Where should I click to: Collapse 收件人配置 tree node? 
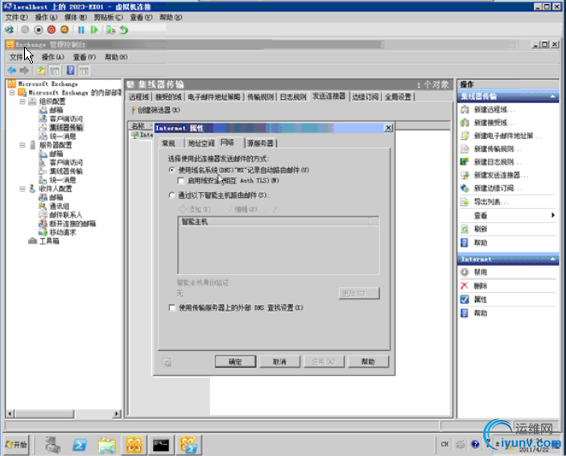[23, 188]
